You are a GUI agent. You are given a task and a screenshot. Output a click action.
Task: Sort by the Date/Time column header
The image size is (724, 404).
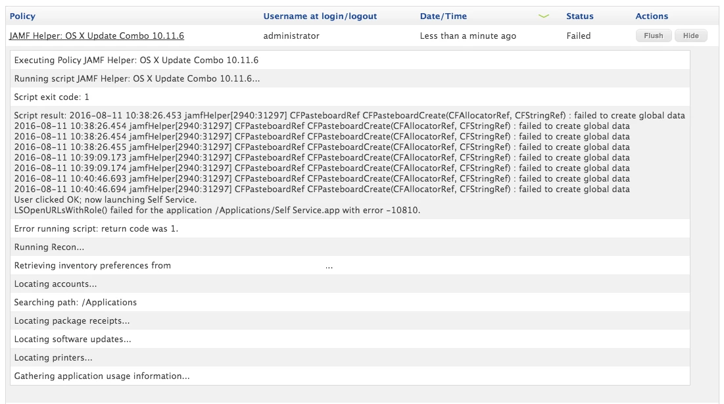tap(443, 16)
